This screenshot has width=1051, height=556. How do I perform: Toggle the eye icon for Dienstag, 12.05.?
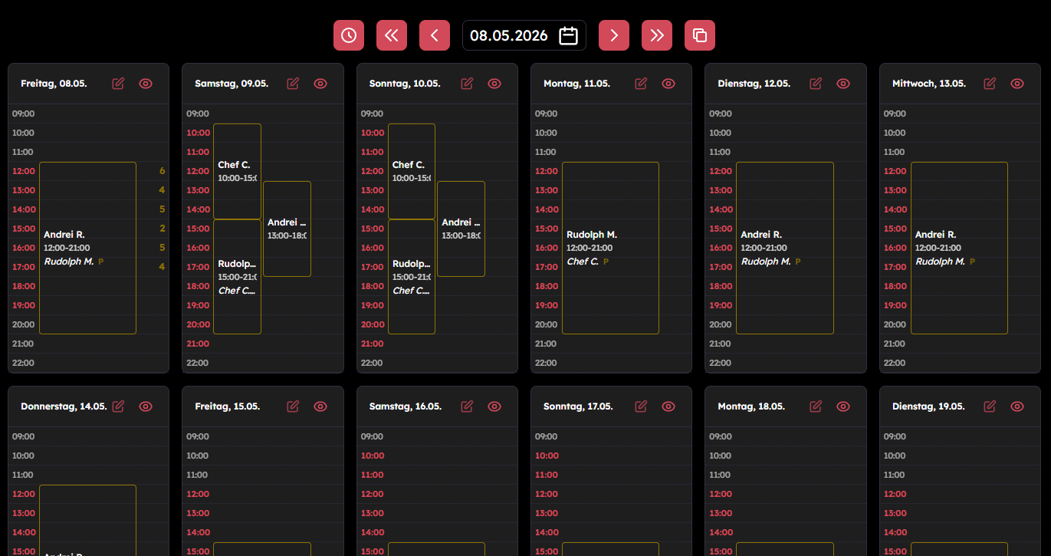tap(843, 84)
